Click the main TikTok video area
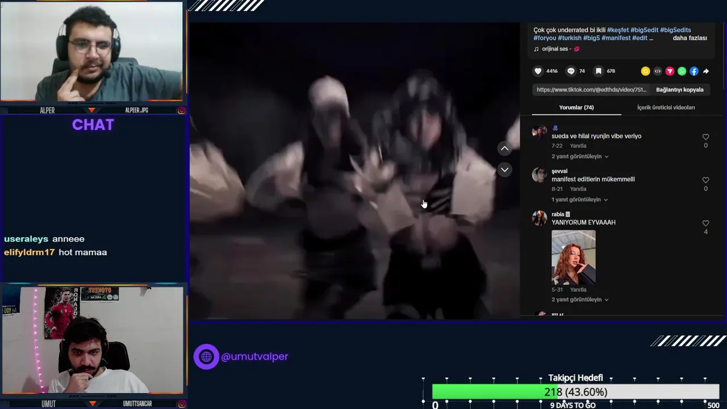Viewport: 727px width, 409px height. pyautogui.click(x=354, y=170)
